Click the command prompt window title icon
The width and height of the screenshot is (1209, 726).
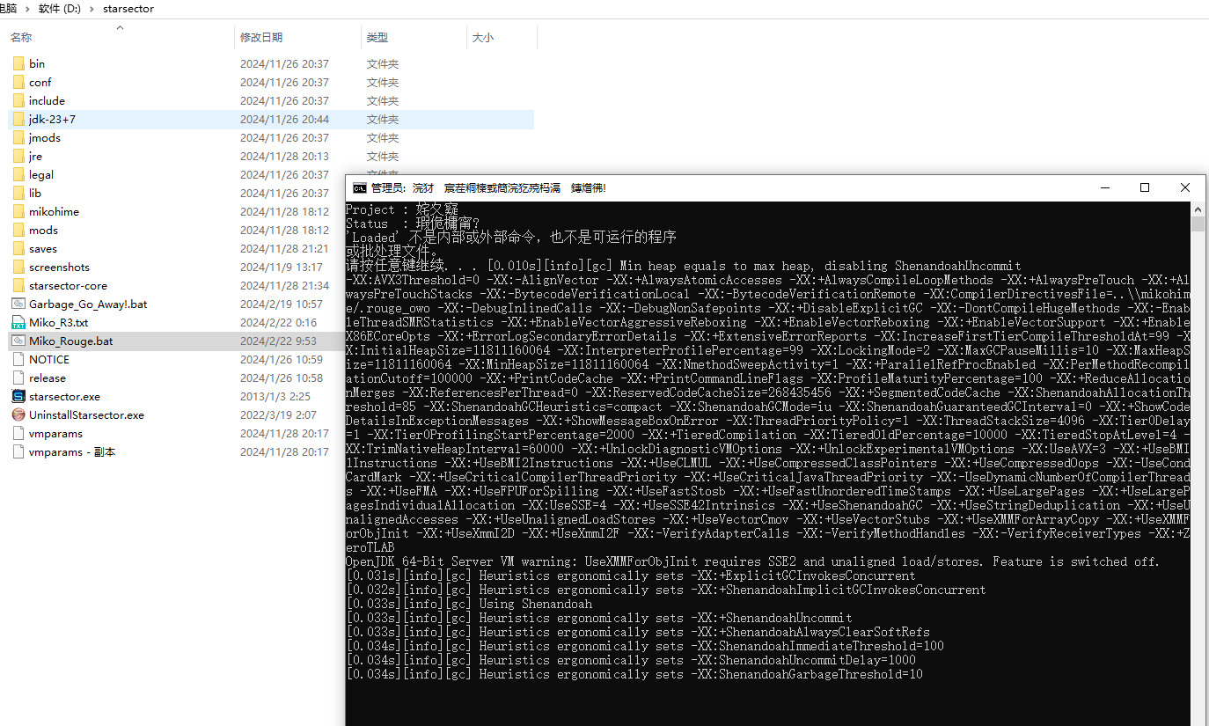point(359,188)
